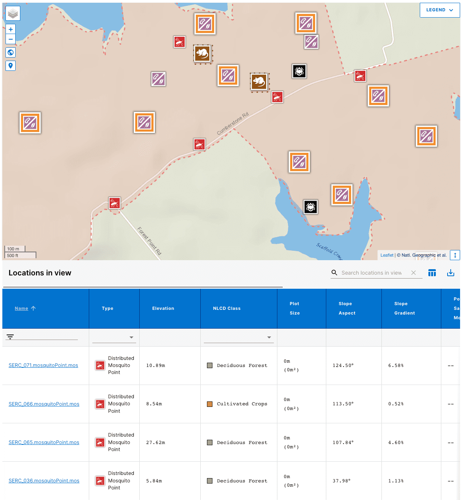Clear the search using the X icon
Image resolution: width=464 pixels, height=500 pixels.
click(x=414, y=273)
